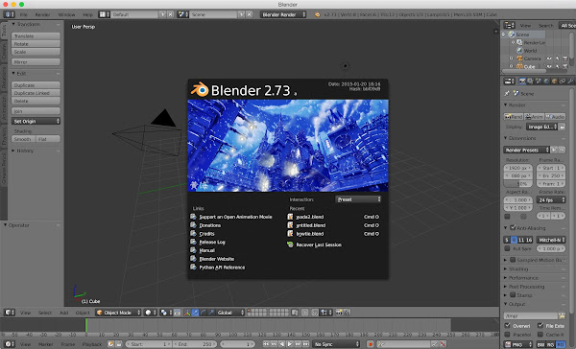
Task: Open the Release Log link on splash
Action: (x=212, y=242)
